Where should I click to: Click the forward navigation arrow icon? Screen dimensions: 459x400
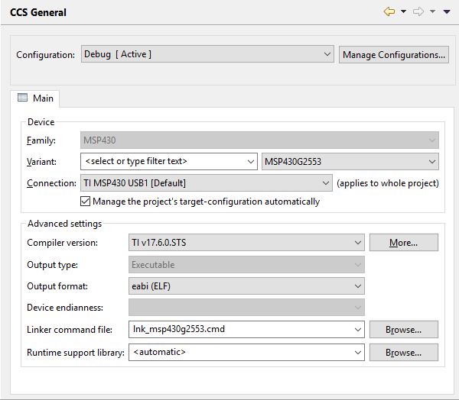tap(418, 12)
